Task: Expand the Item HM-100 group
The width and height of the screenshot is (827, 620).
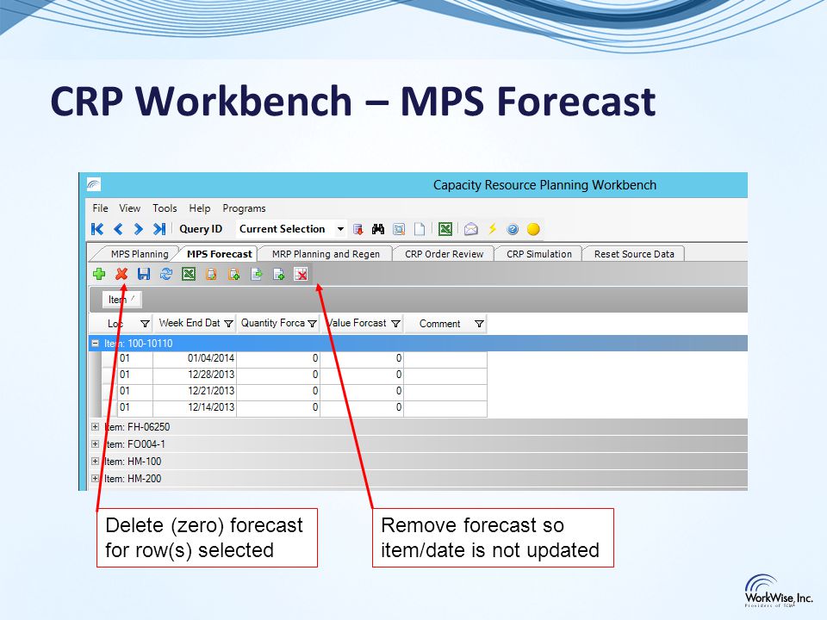Action: (x=95, y=462)
